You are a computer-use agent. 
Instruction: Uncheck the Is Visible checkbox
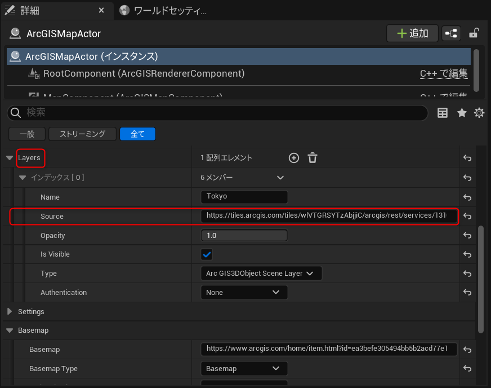click(207, 254)
